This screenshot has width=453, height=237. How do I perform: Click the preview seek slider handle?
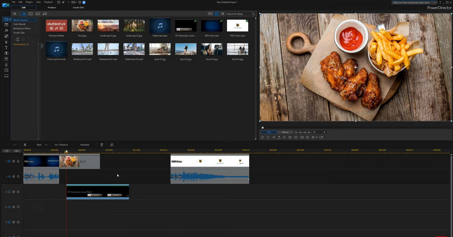pyautogui.click(x=263, y=128)
